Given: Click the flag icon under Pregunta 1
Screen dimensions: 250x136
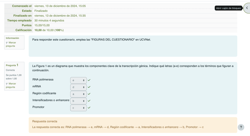Looking at the screenshot, I should tap(7, 84).
